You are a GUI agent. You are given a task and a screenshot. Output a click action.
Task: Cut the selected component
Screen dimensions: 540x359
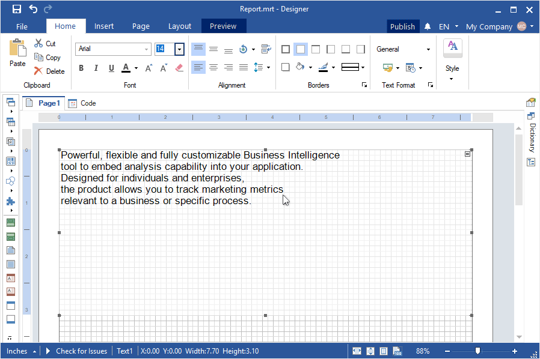coord(45,44)
